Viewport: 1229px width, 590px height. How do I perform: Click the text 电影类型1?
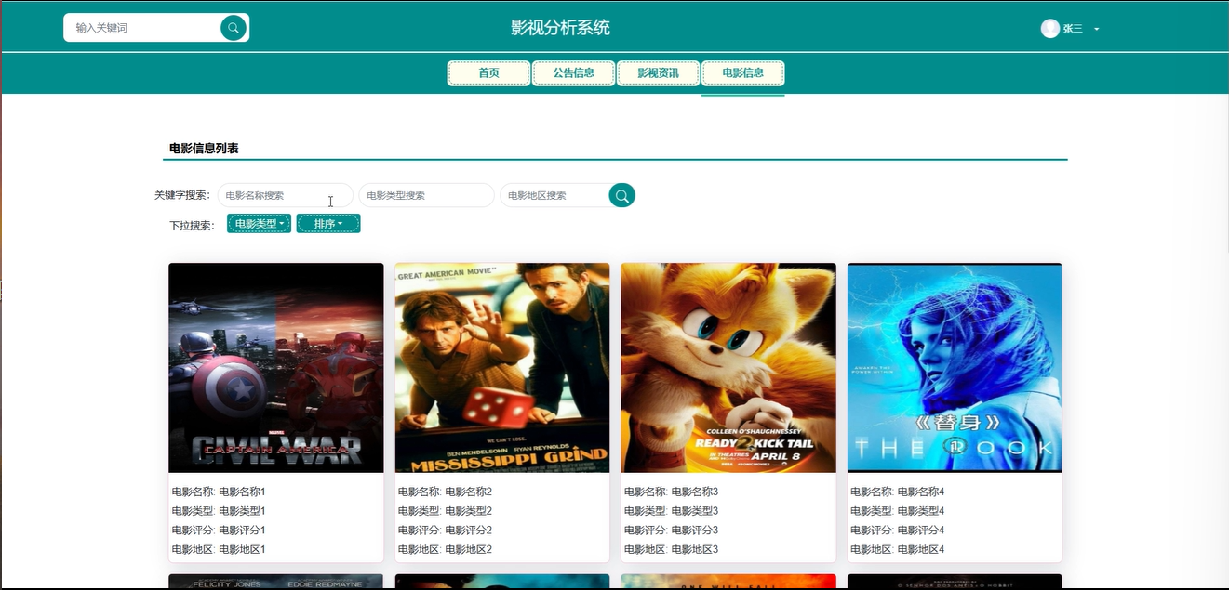tap(242, 511)
